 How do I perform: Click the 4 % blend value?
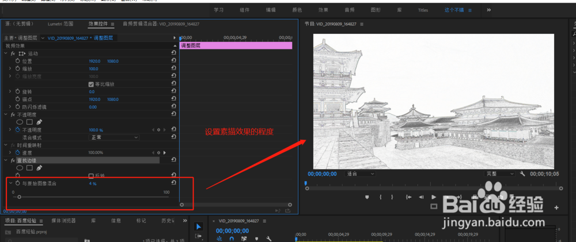[x=93, y=184]
